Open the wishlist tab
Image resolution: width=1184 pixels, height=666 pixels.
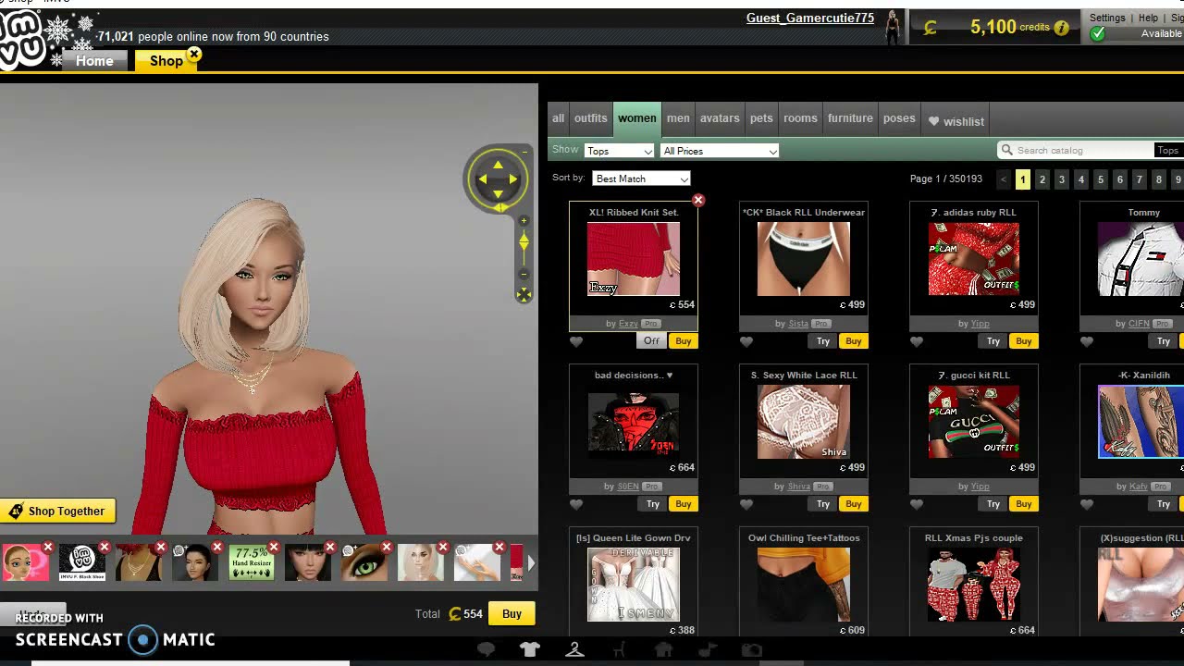(x=956, y=121)
